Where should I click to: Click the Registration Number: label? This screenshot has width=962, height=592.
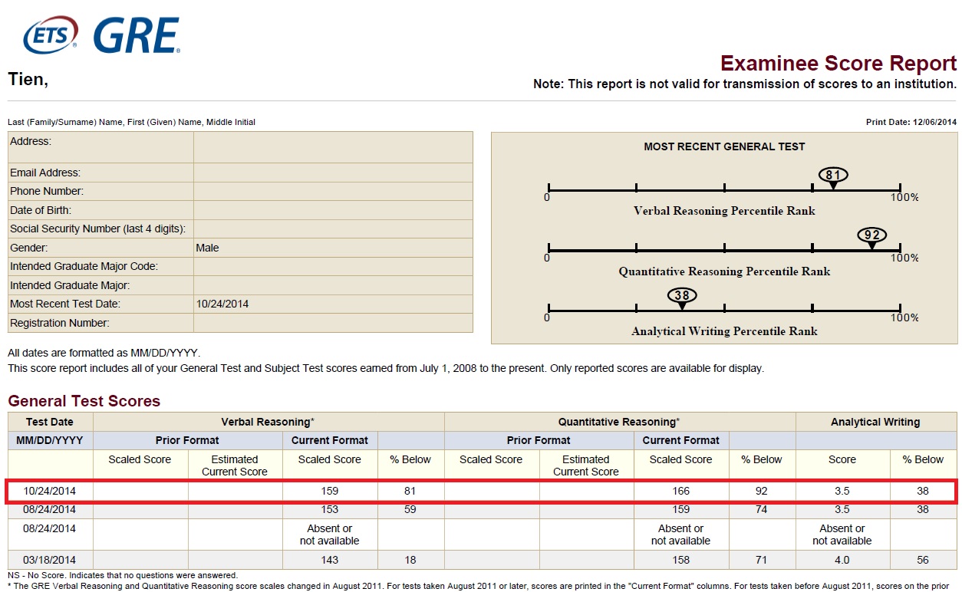60,323
